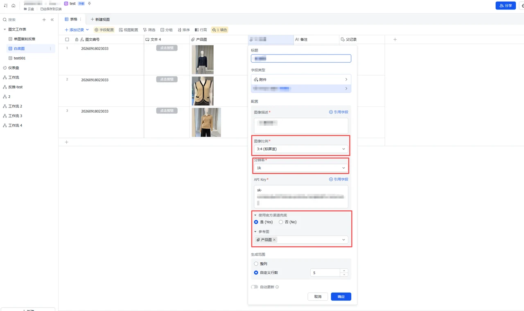Collapse the sidebar with double-chevron icon
This screenshot has width=524, height=311.
[52, 20]
